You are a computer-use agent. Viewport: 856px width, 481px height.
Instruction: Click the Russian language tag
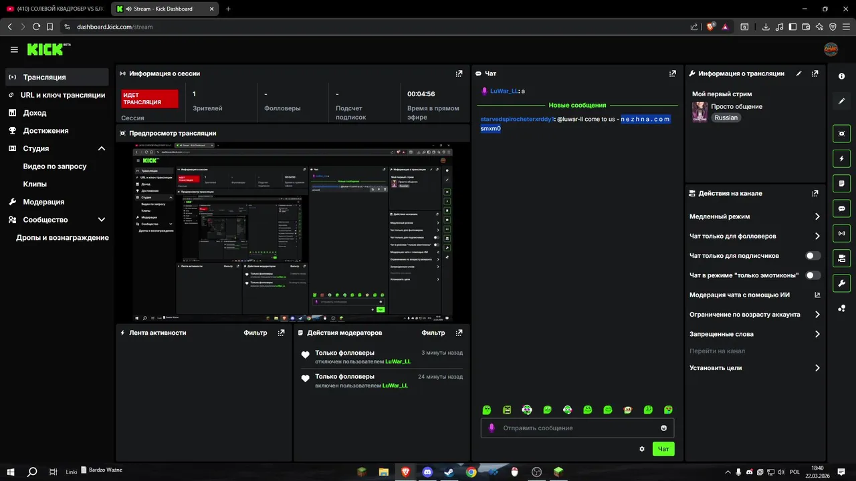pyautogui.click(x=726, y=118)
